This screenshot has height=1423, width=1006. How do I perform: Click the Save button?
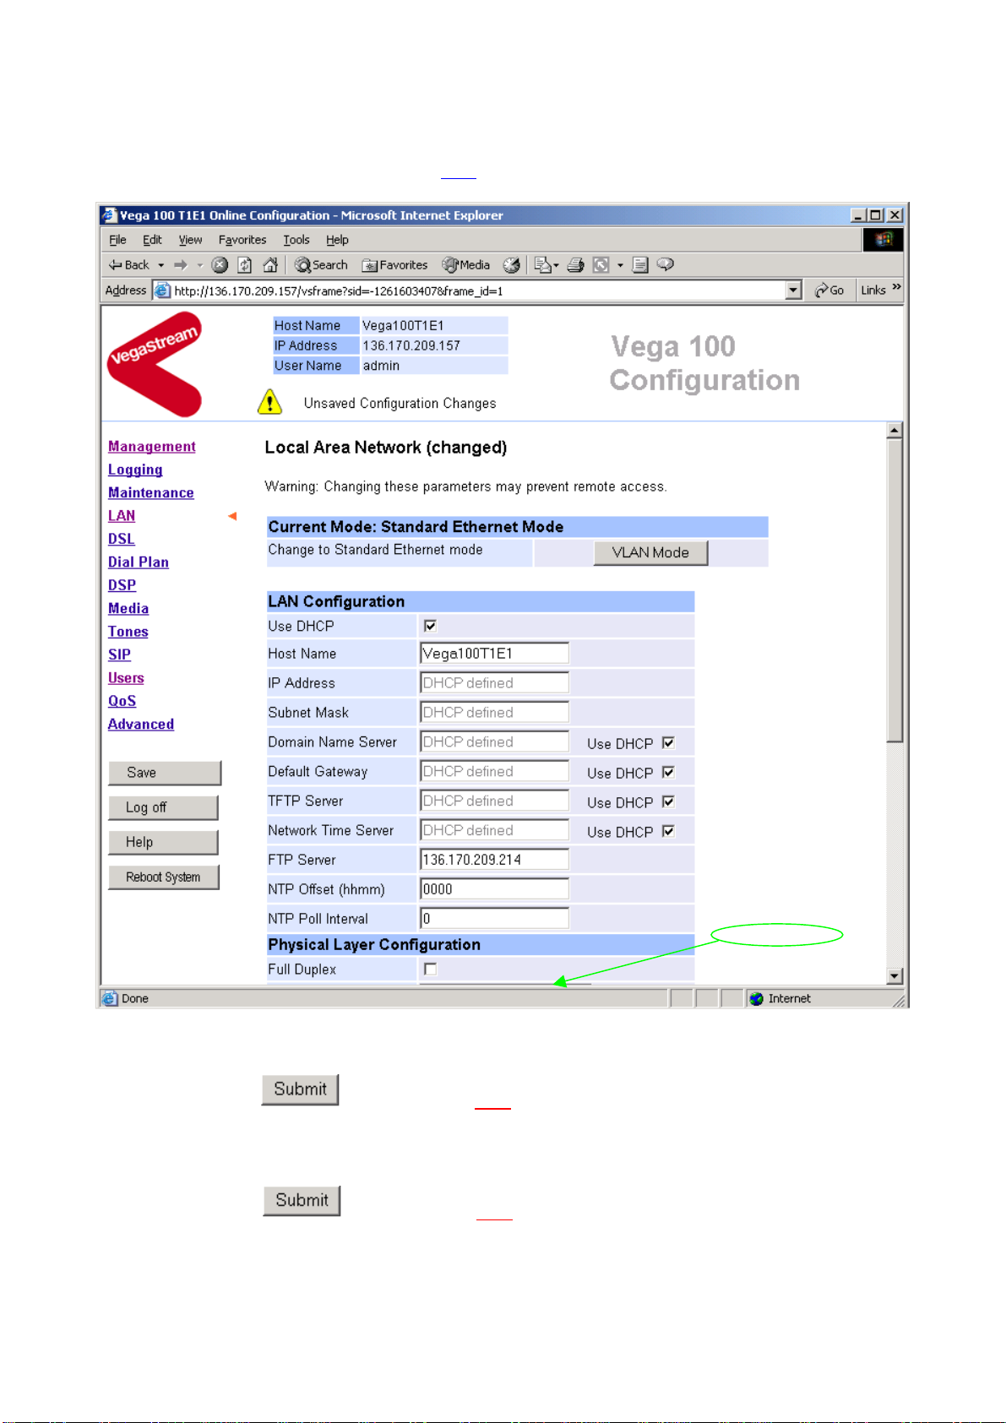point(165,773)
